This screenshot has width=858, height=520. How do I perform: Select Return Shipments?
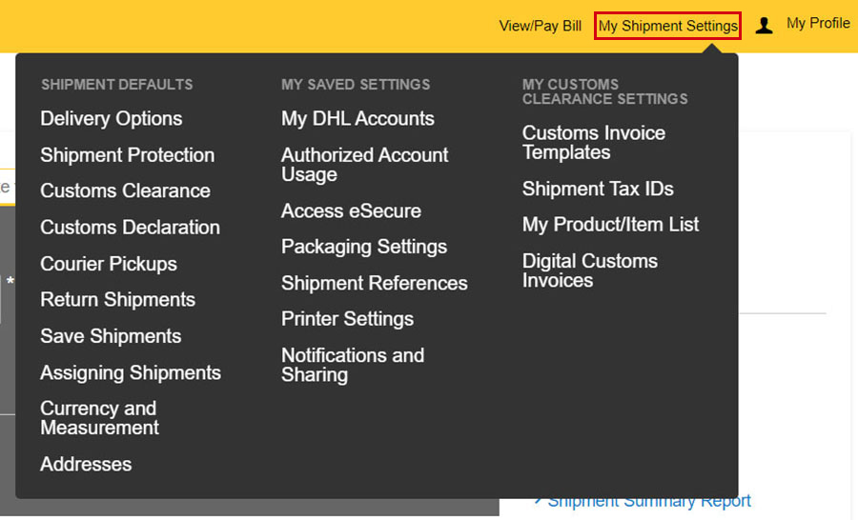click(x=117, y=300)
